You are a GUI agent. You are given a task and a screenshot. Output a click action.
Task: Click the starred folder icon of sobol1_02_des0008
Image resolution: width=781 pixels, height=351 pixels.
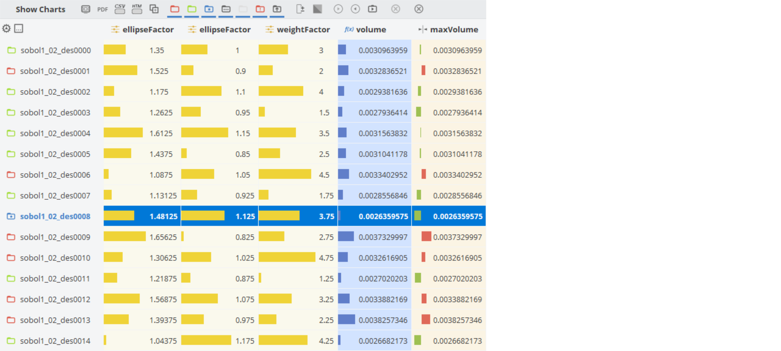click(x=11, y=216)
